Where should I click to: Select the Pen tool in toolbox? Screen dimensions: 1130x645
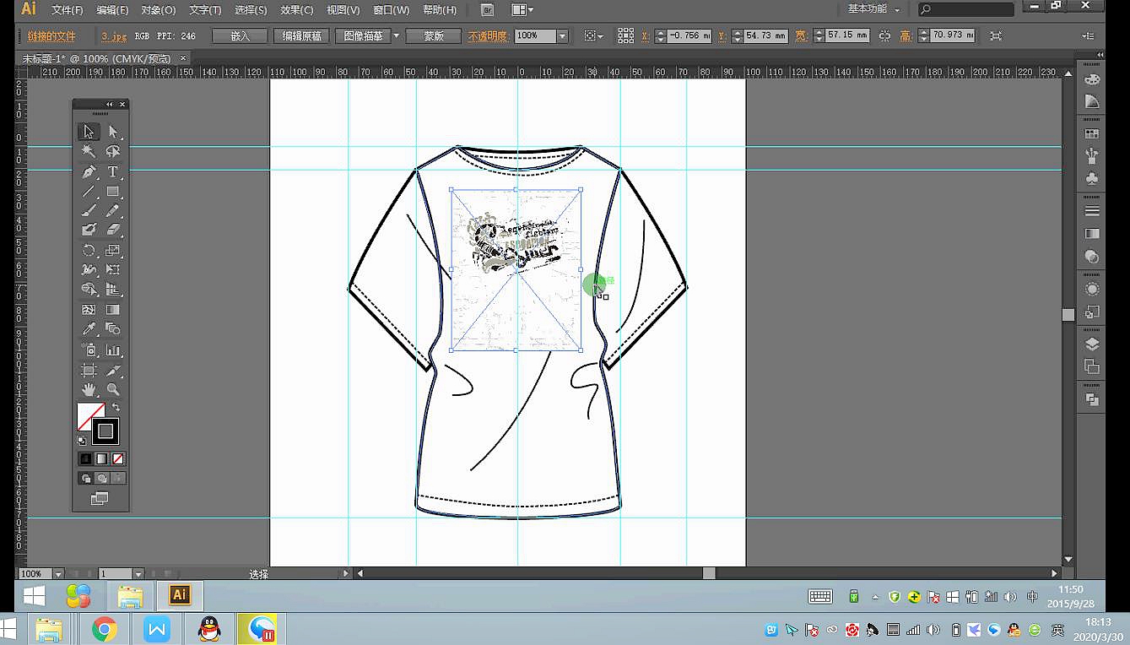coord(89,171)
